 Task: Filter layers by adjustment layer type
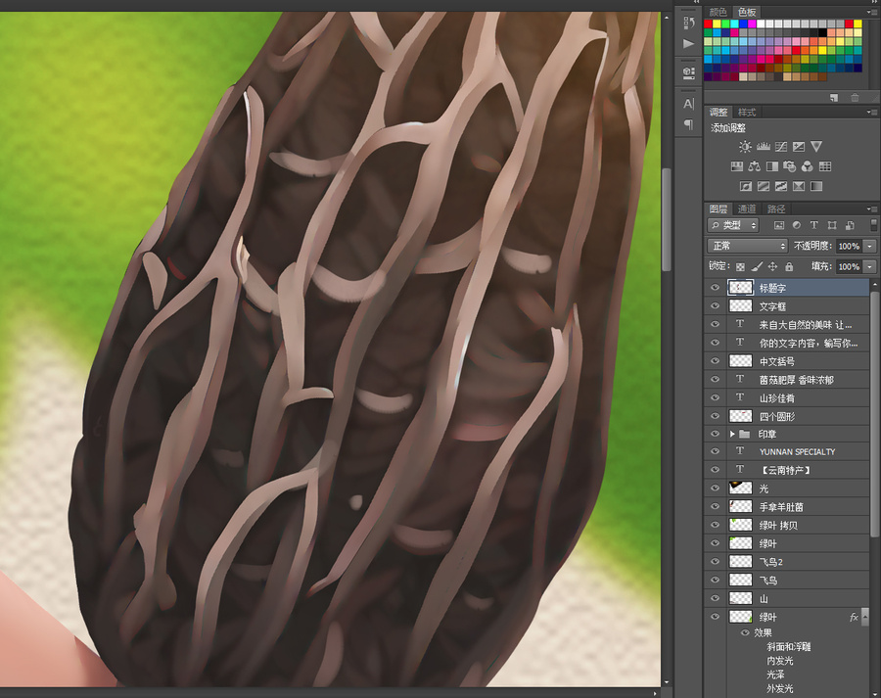click(x=796, y=225)
